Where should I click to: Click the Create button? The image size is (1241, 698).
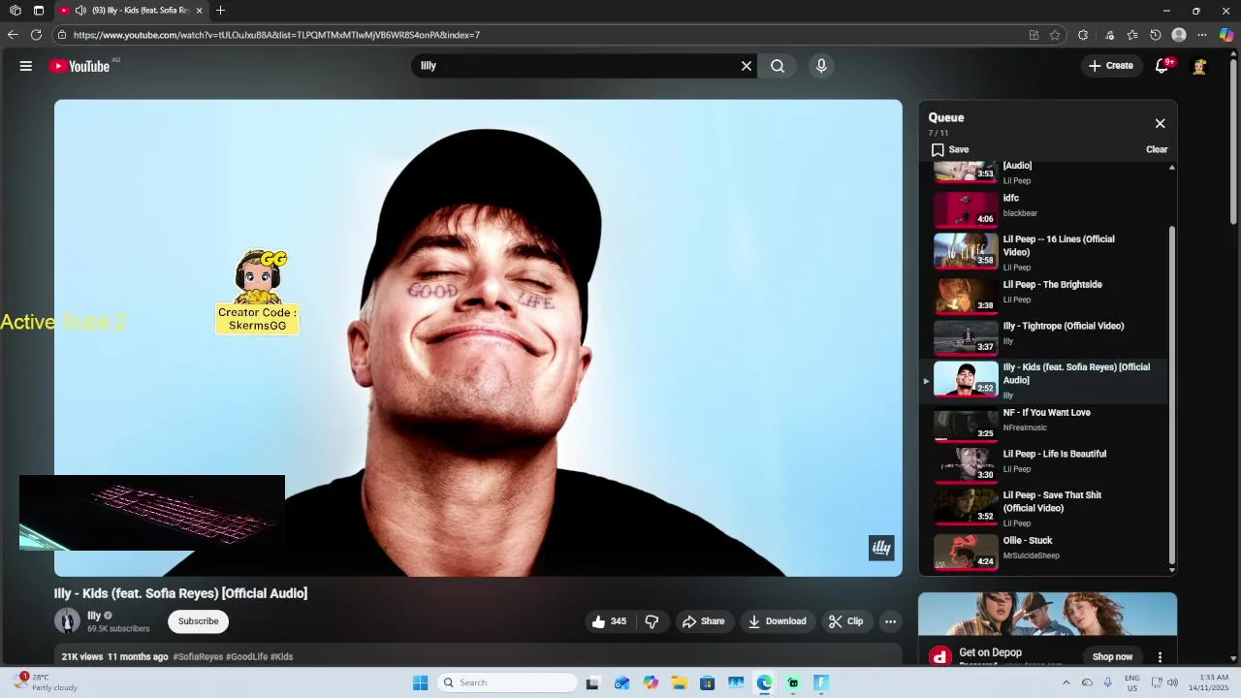1110,66
